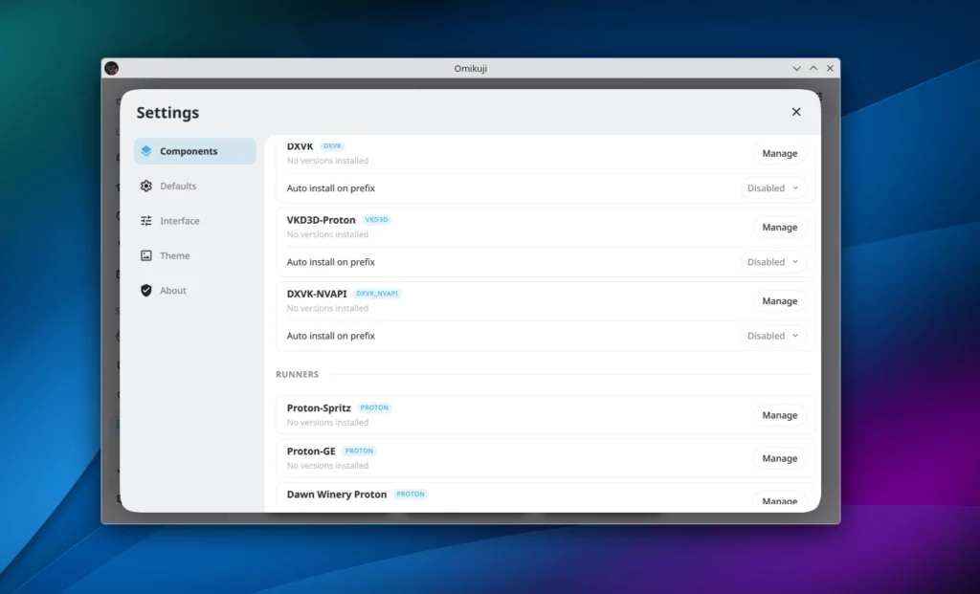Click the Theme picture icon
The width and height of the screenshot is (980, 594).
coord(146,255)
